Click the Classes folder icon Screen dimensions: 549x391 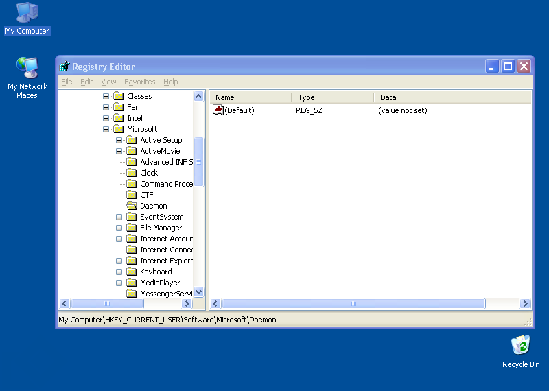pos(119,96)
